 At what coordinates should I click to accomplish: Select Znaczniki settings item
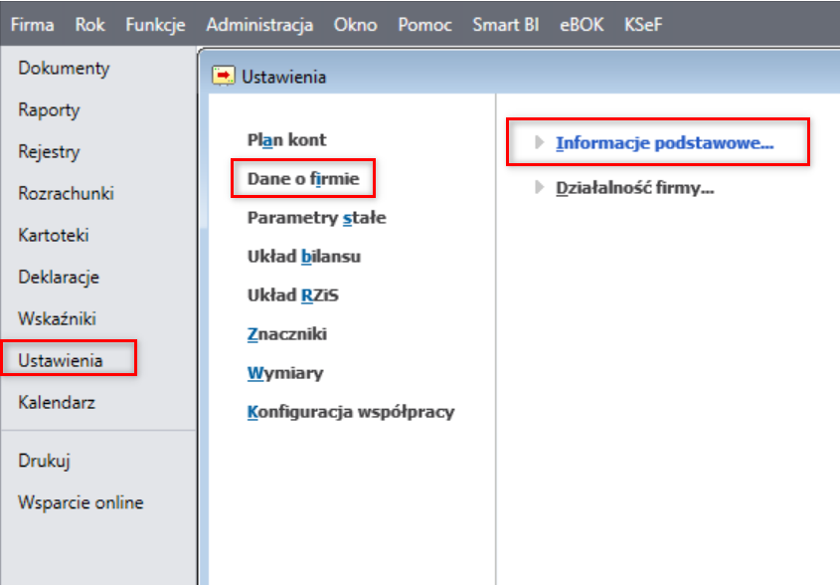[x=287, y=334]
